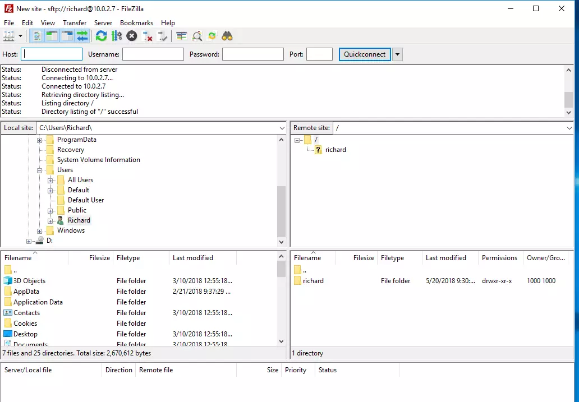Open the Local site path dropdown

tap(282, 128)
